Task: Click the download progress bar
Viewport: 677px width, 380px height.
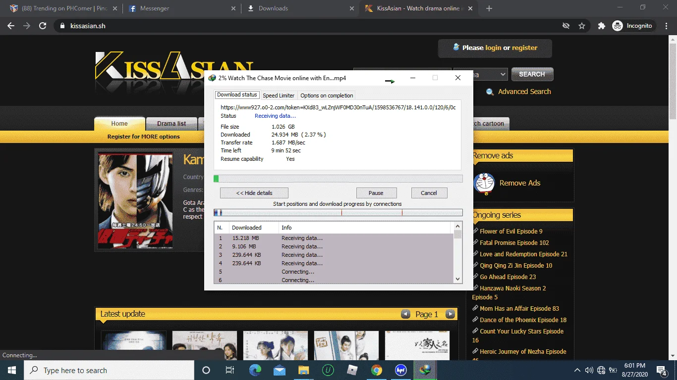Action: (x=338, y=179)
